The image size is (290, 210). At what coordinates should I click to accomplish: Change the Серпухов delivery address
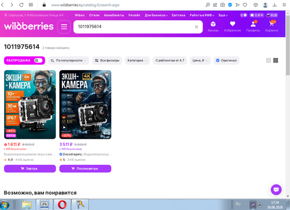pyautogui.click(x=34, y=15)
